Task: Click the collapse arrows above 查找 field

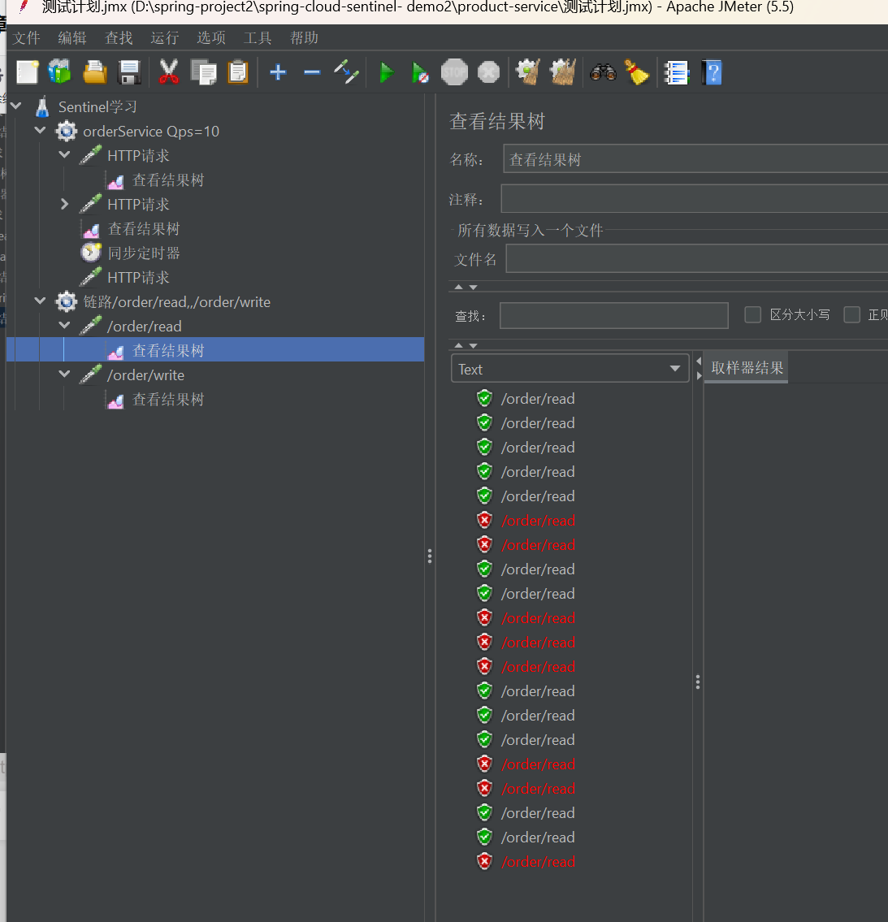Action: [466, 287]
